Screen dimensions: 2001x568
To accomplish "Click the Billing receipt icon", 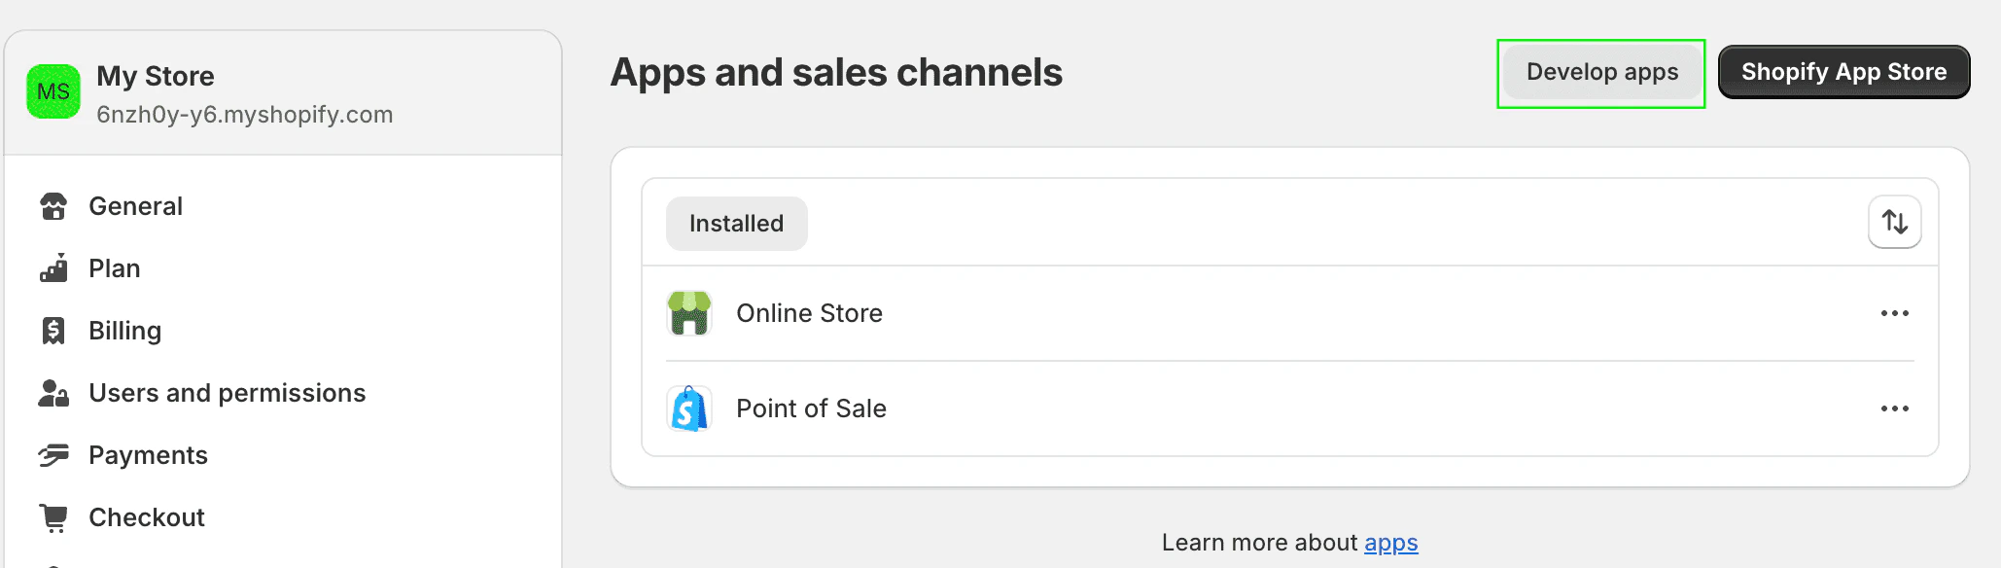I will tap(53, 331).
